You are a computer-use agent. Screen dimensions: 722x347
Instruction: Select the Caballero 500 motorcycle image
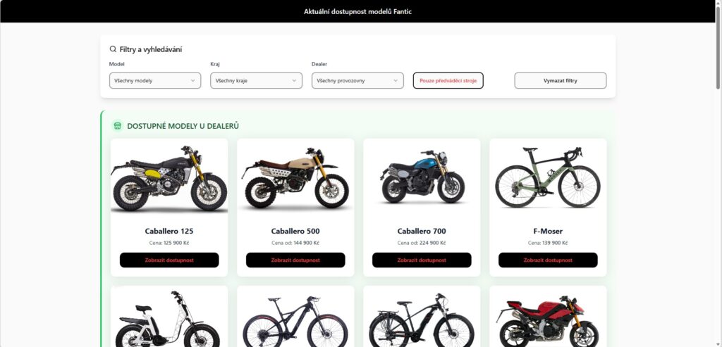295,178
